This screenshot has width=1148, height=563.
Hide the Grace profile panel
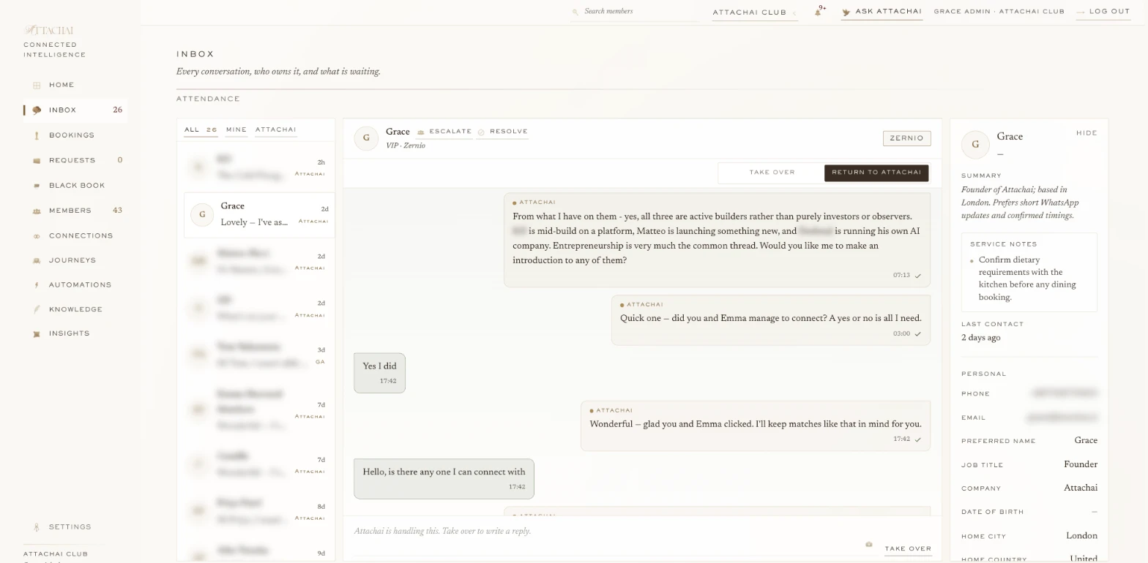1086,133
